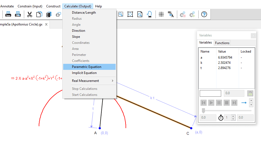
Task: Toggle the grid display icon
Action: (161, 15)
